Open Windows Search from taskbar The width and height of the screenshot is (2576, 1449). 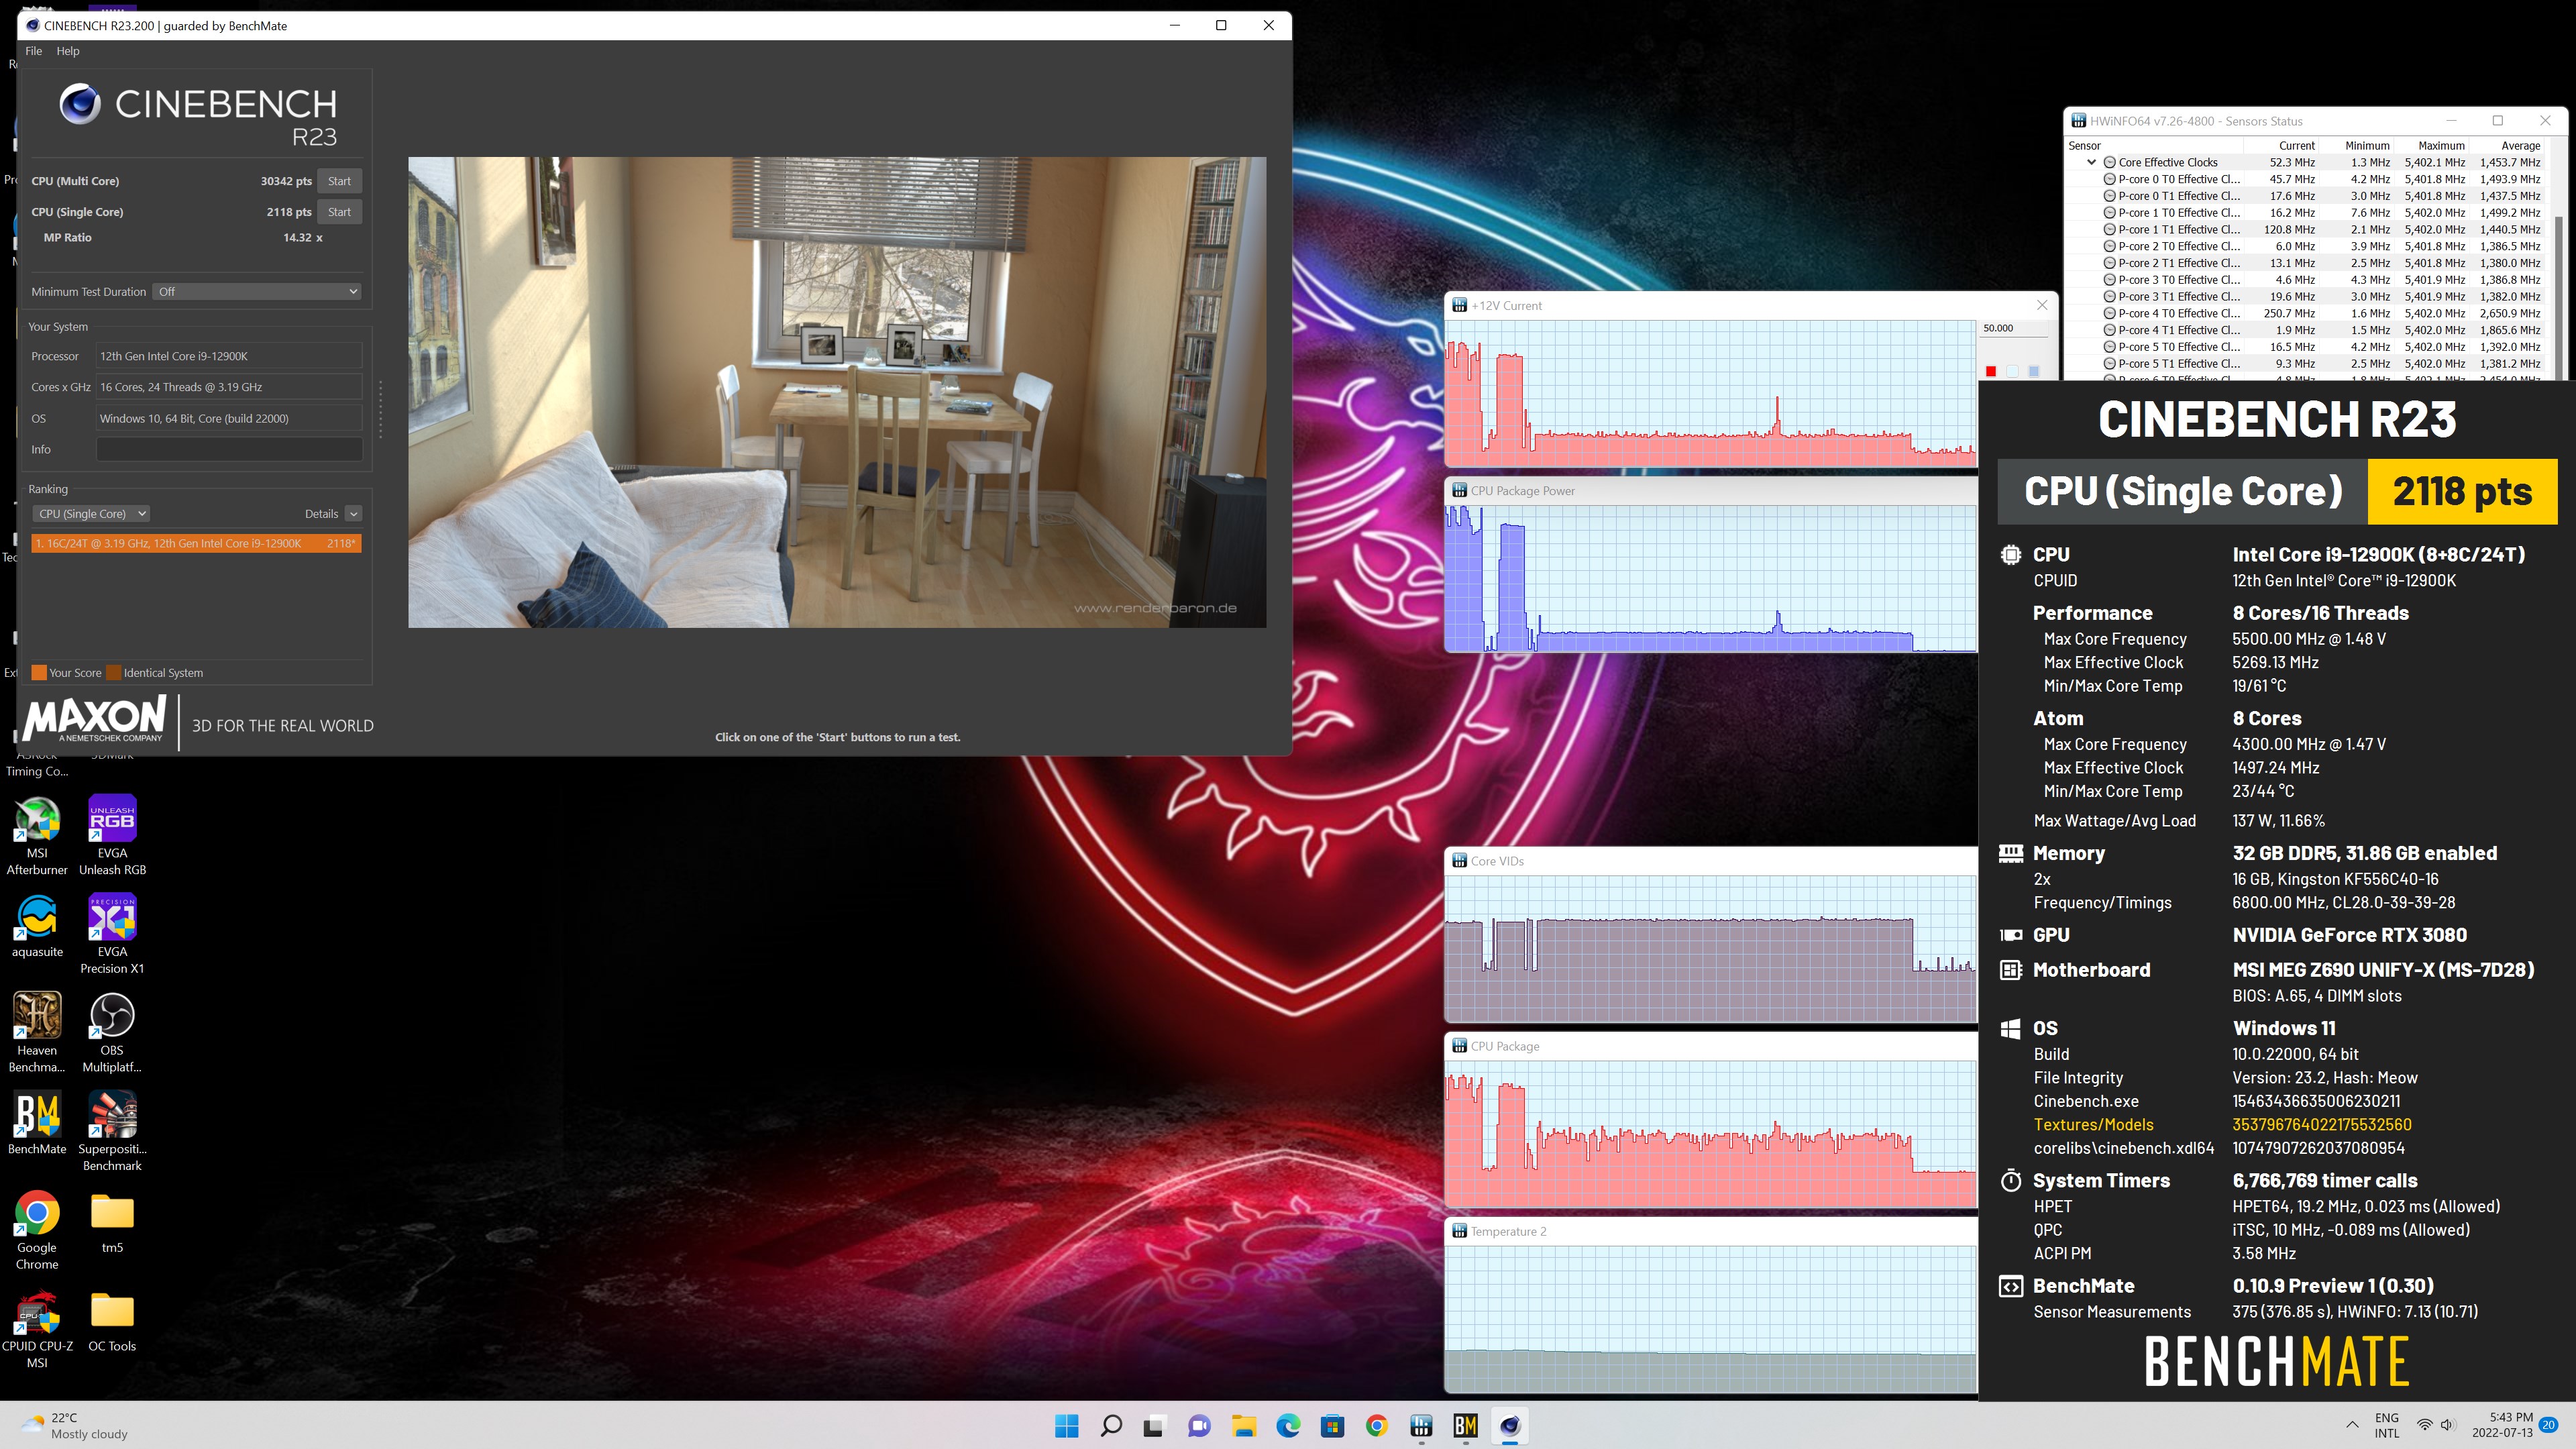tap(1111, 1426)
